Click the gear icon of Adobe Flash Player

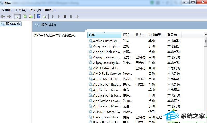click(90, 52)
